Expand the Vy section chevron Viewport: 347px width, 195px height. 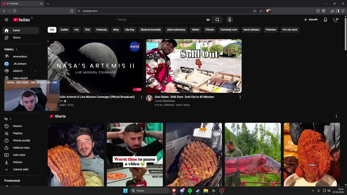[11, 119]
